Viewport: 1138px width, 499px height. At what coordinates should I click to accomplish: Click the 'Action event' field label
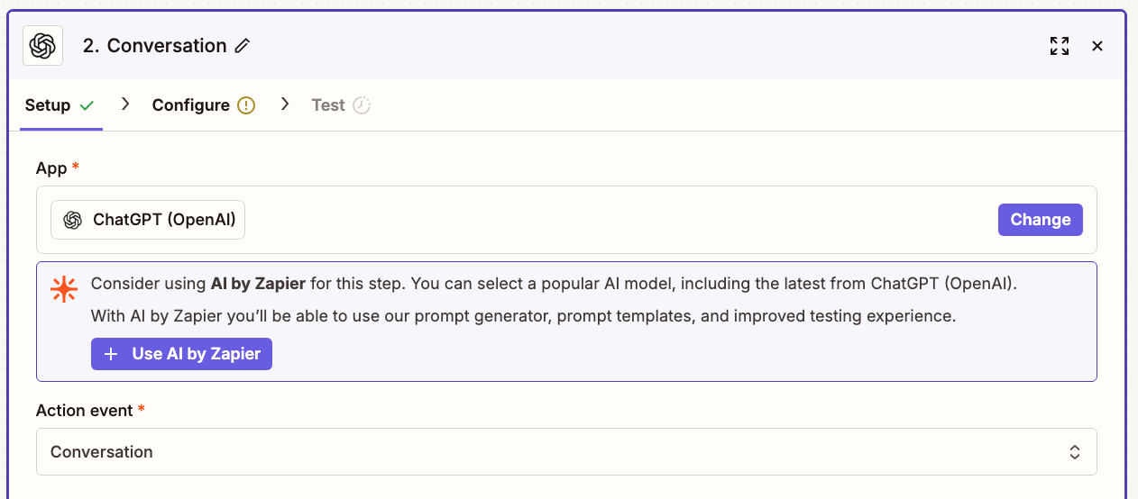pos(84,411)
